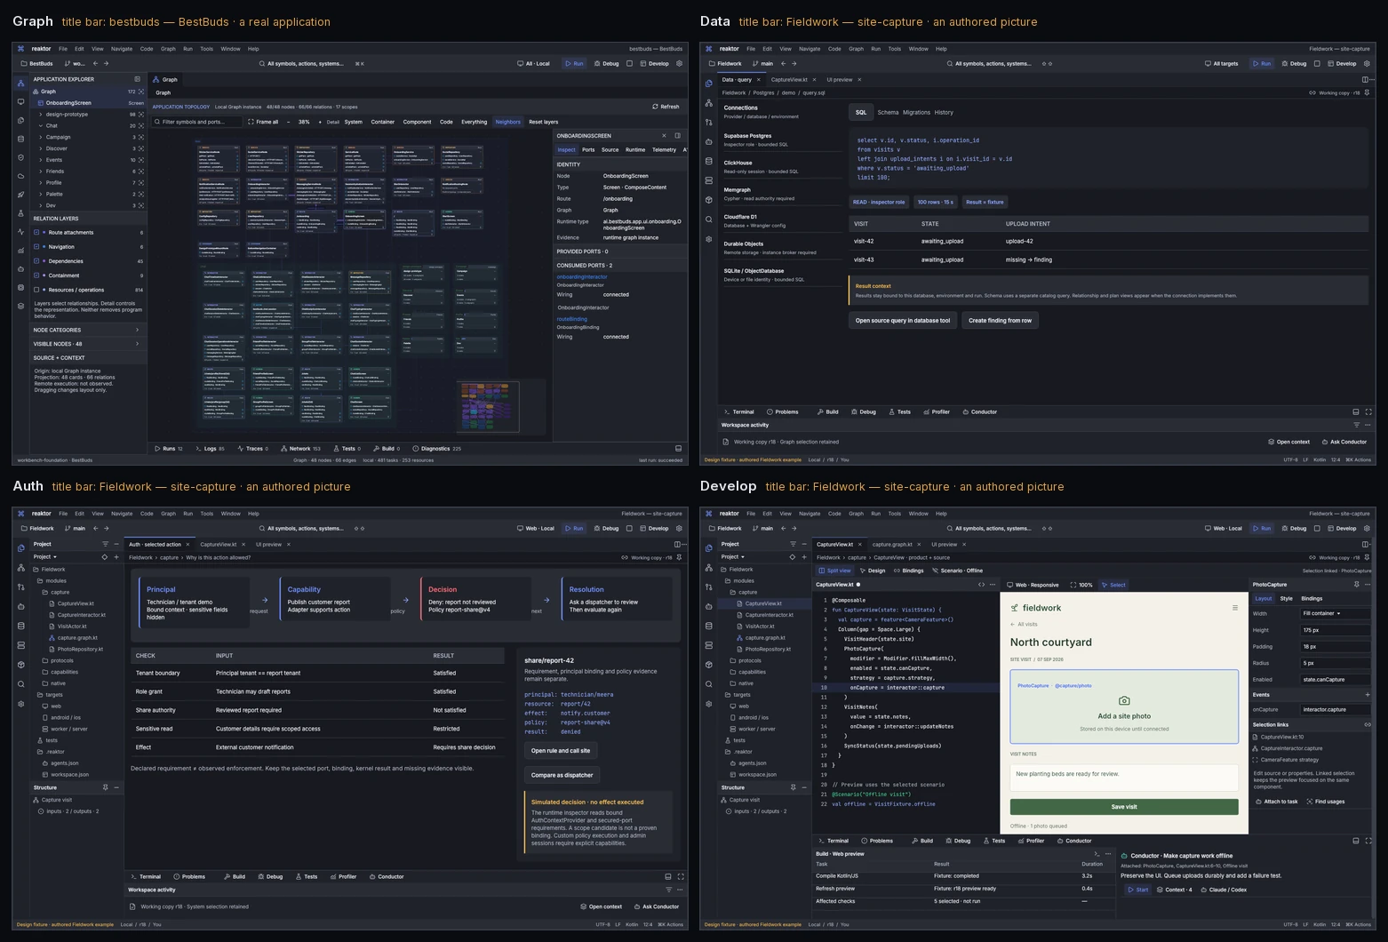Viewport: 1388px width, 942px height.
Task: Click Compare as dispatcher in the Auth window
Action: 562,775
